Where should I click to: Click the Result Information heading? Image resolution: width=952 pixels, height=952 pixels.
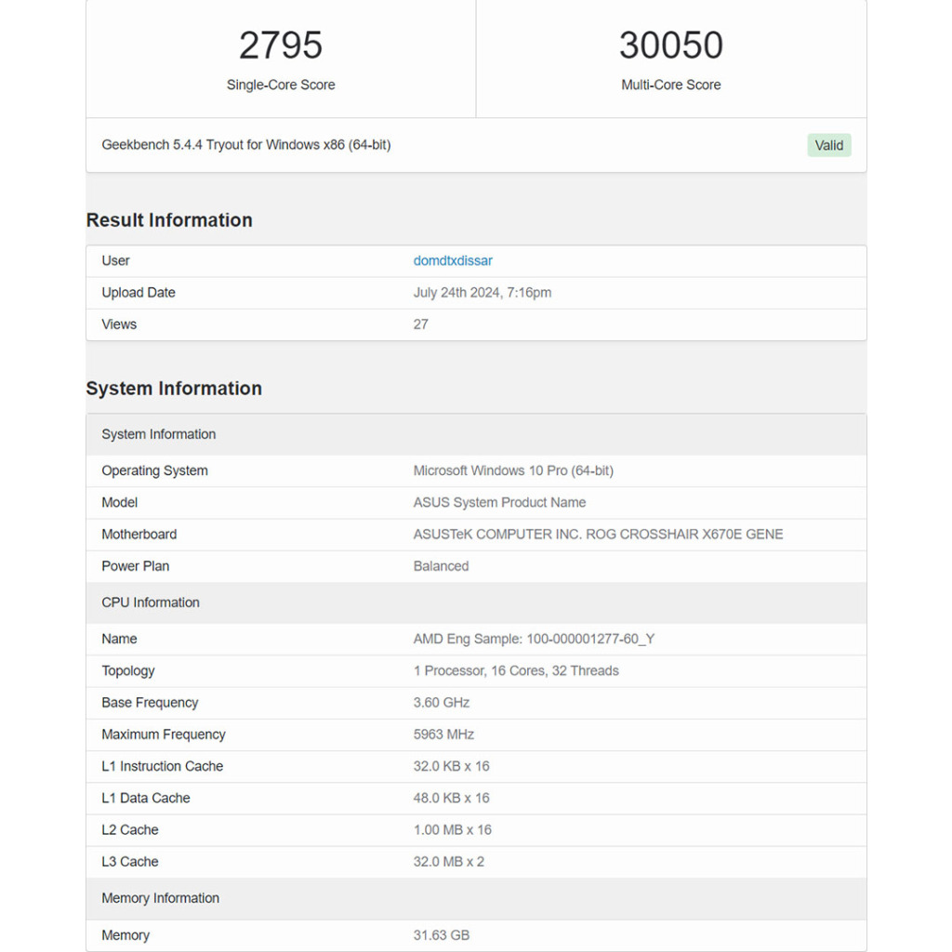(x=169, y=219)
